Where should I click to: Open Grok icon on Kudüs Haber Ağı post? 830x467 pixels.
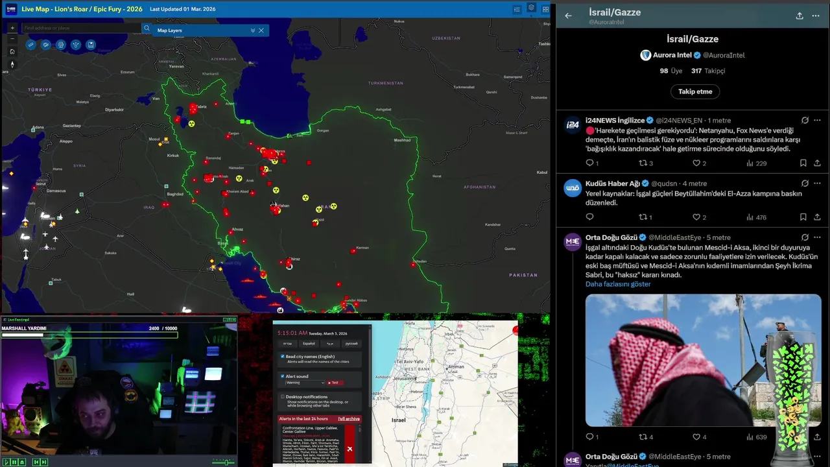[805, 184]
